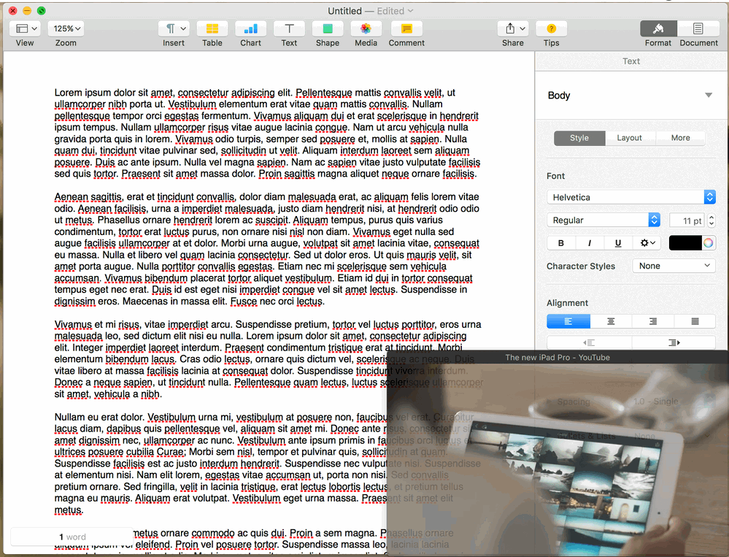Add a Text box from the toolbar
Screen dimensions: 729x557
click(289, 28)
